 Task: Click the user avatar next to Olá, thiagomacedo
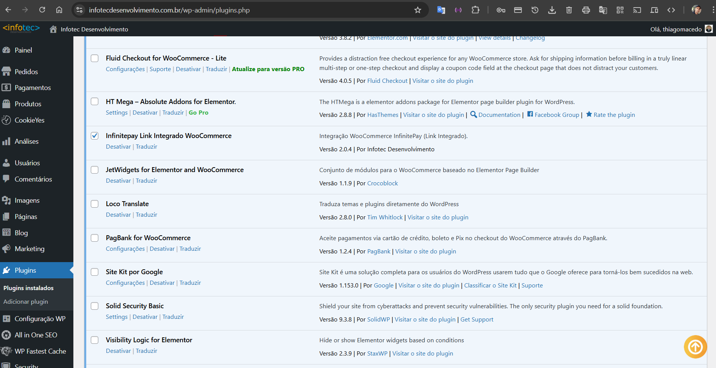click(709, 29)
